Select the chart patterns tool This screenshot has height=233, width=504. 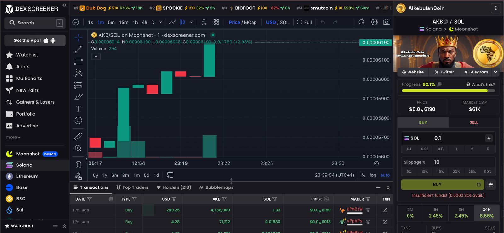pyautogui.click(x=78, y=73)
